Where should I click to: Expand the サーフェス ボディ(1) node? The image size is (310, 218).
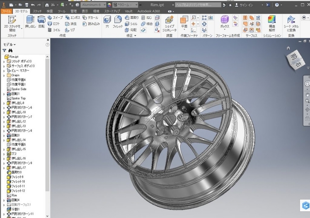4,66
